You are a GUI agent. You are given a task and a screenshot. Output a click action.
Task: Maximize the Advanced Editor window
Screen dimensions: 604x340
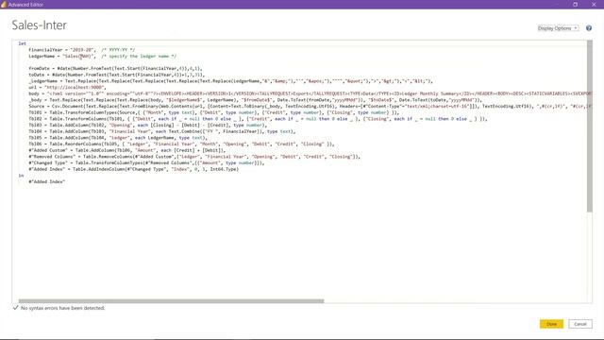click(575, 4)
